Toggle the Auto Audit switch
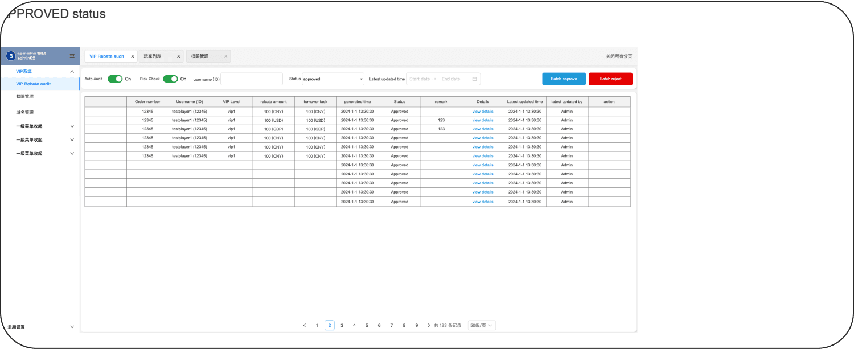The image size is (854, 349). tap(115, 79)
